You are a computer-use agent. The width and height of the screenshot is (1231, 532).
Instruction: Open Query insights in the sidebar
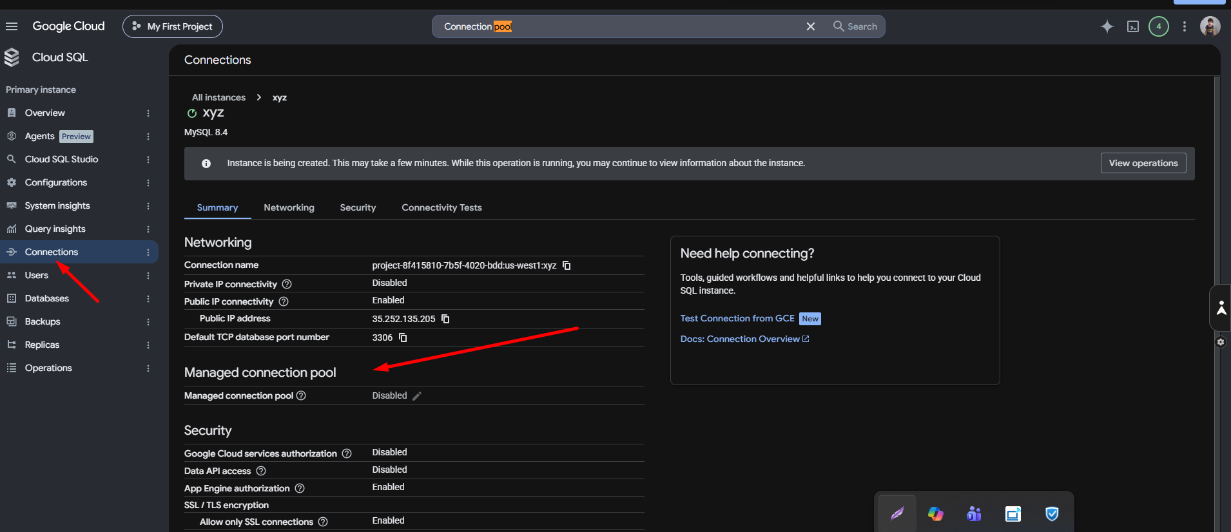point(79,229)
